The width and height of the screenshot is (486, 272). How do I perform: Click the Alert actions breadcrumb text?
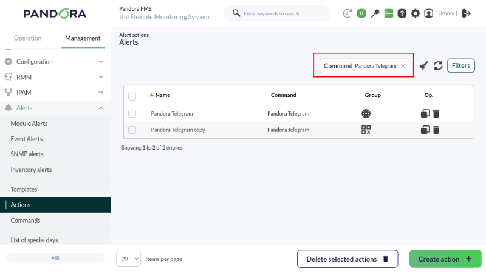pos(134,35)
